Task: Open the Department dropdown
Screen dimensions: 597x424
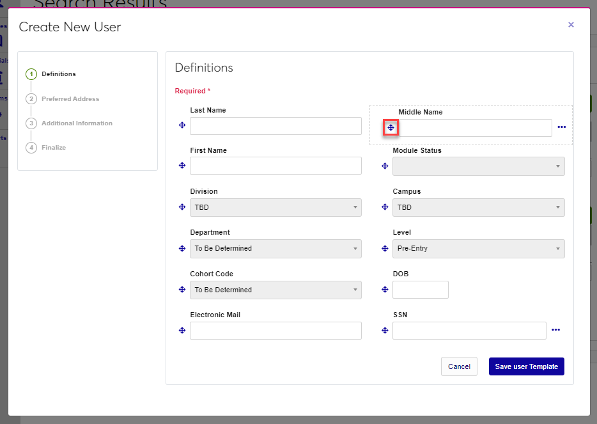Action: 275,249
